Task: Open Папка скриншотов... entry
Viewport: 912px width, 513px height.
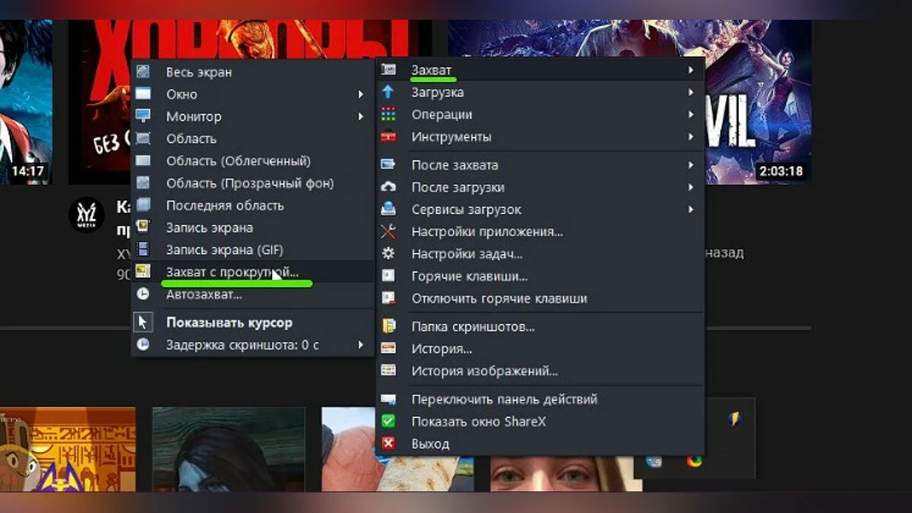Action: click(x=540, y=327)
